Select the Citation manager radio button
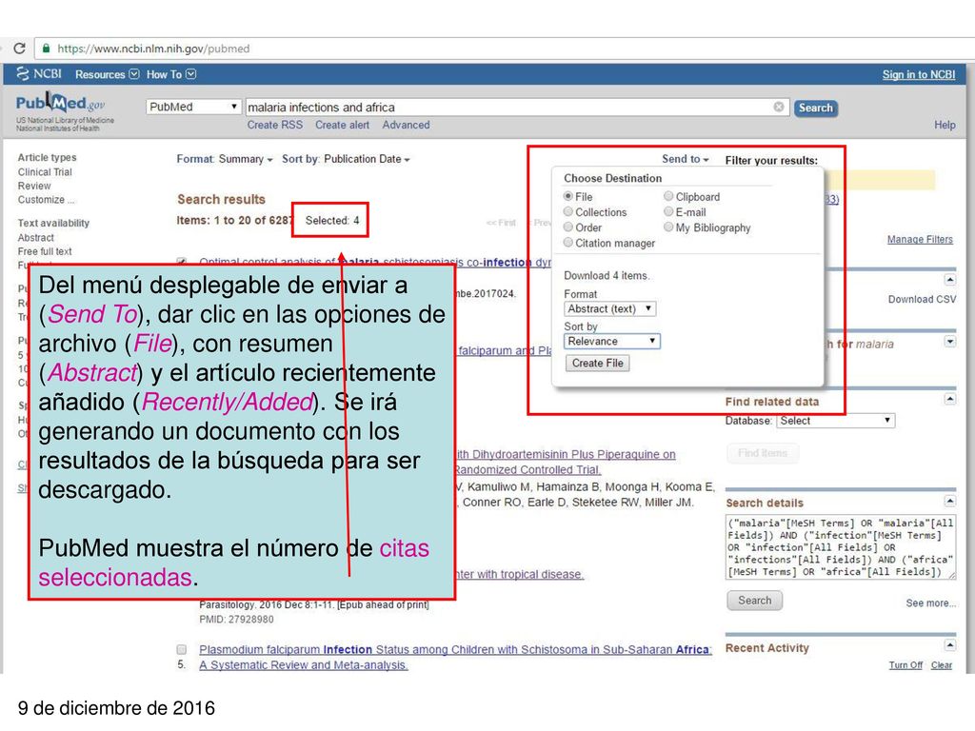975x731 pixels. click(567, 243)
